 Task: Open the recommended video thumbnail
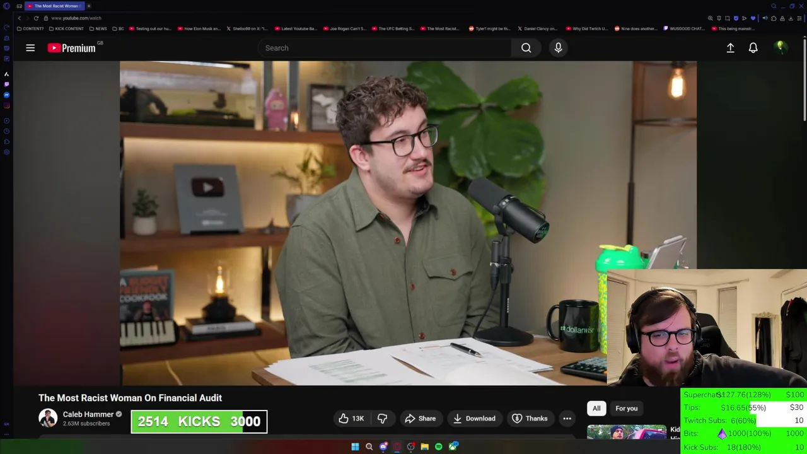coord(626,432)
